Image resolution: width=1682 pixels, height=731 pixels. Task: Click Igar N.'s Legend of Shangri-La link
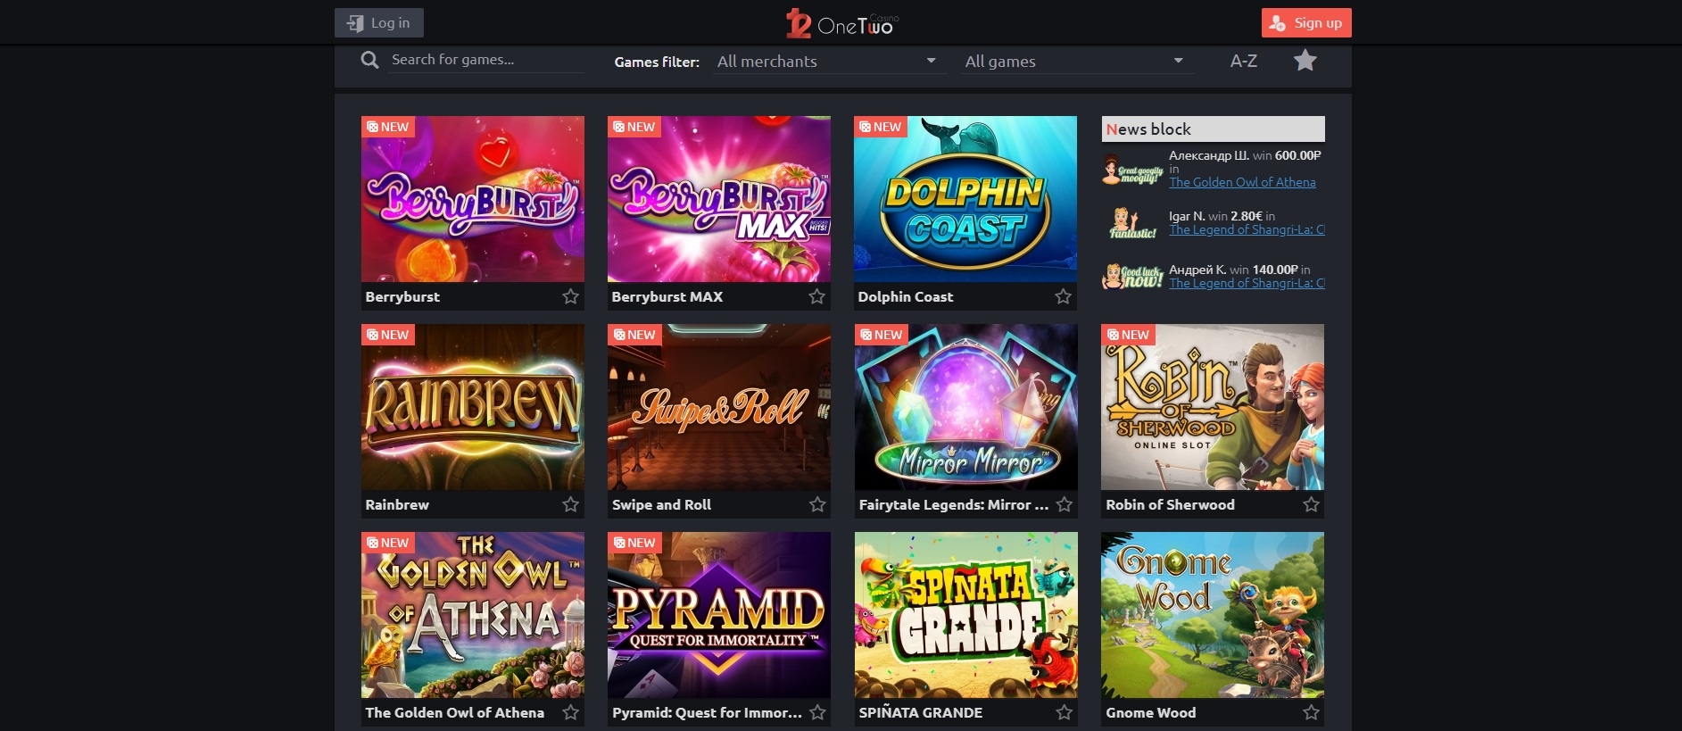pos(1247,229)
